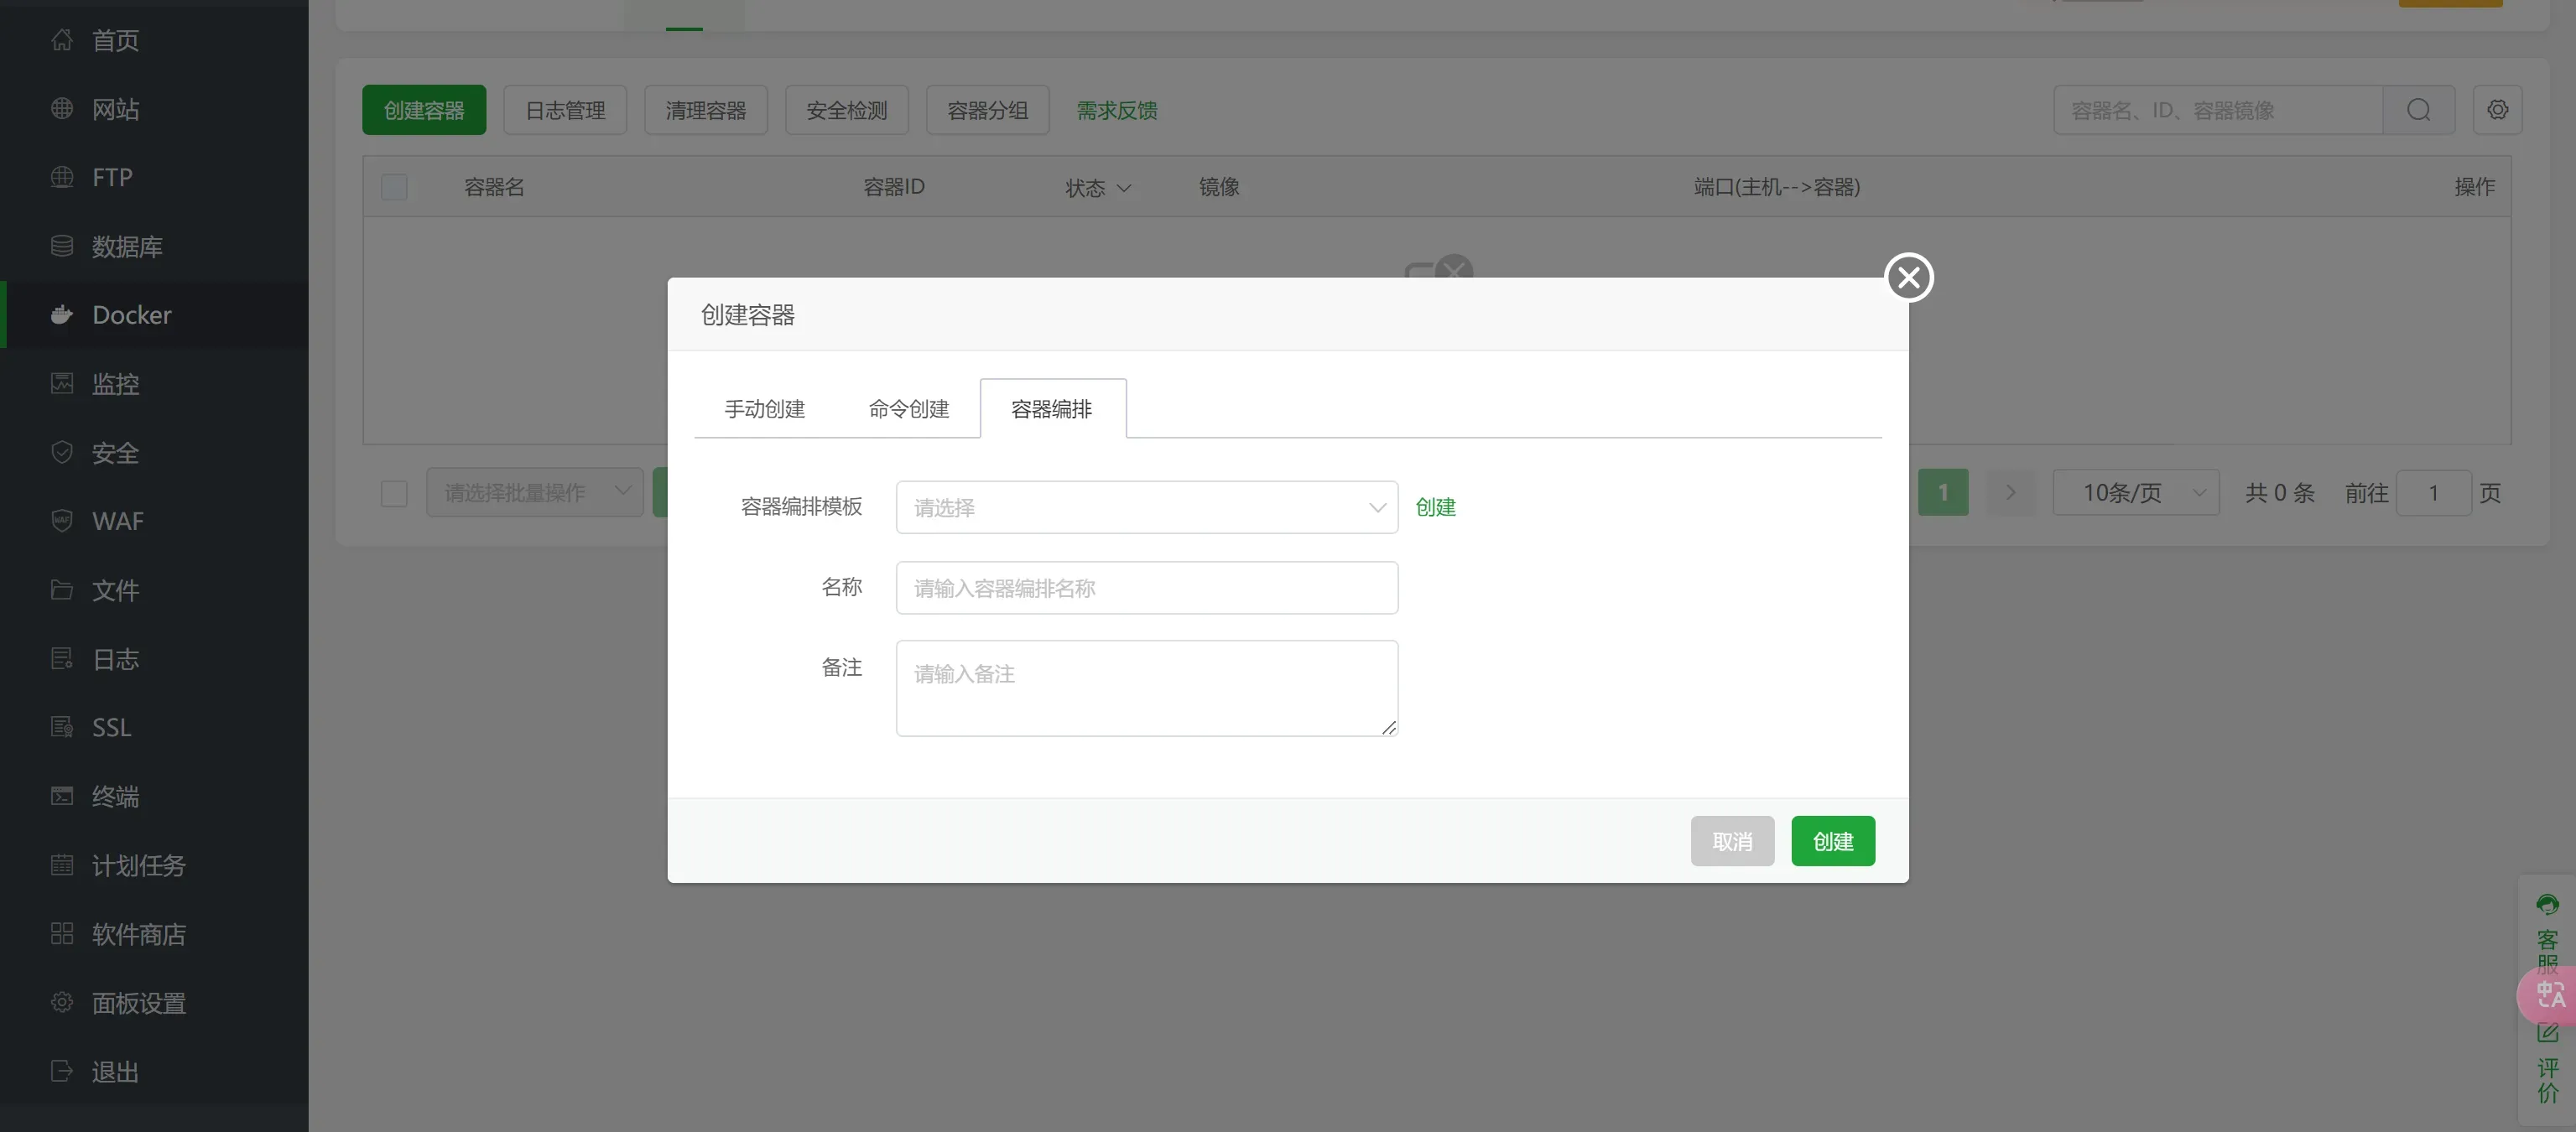Click the 容器ID column header
The width and height of the screenshot is (2576, 1132).
(894, 187)
